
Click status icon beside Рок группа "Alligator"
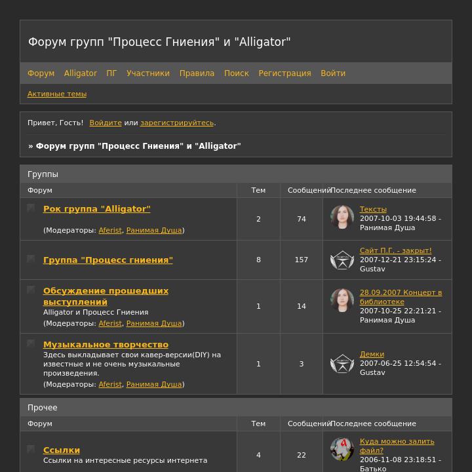click(x=31, y=208)
